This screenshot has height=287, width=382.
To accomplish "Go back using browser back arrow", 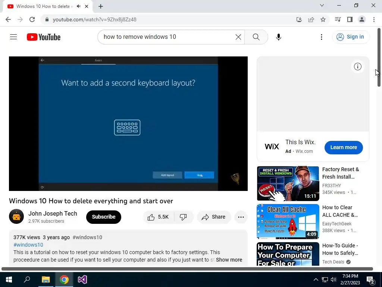I will tap(8, 19).
